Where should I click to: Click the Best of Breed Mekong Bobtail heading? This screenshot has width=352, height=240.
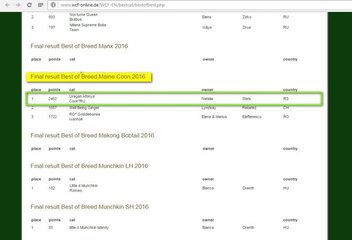click(x=92, y=136)
